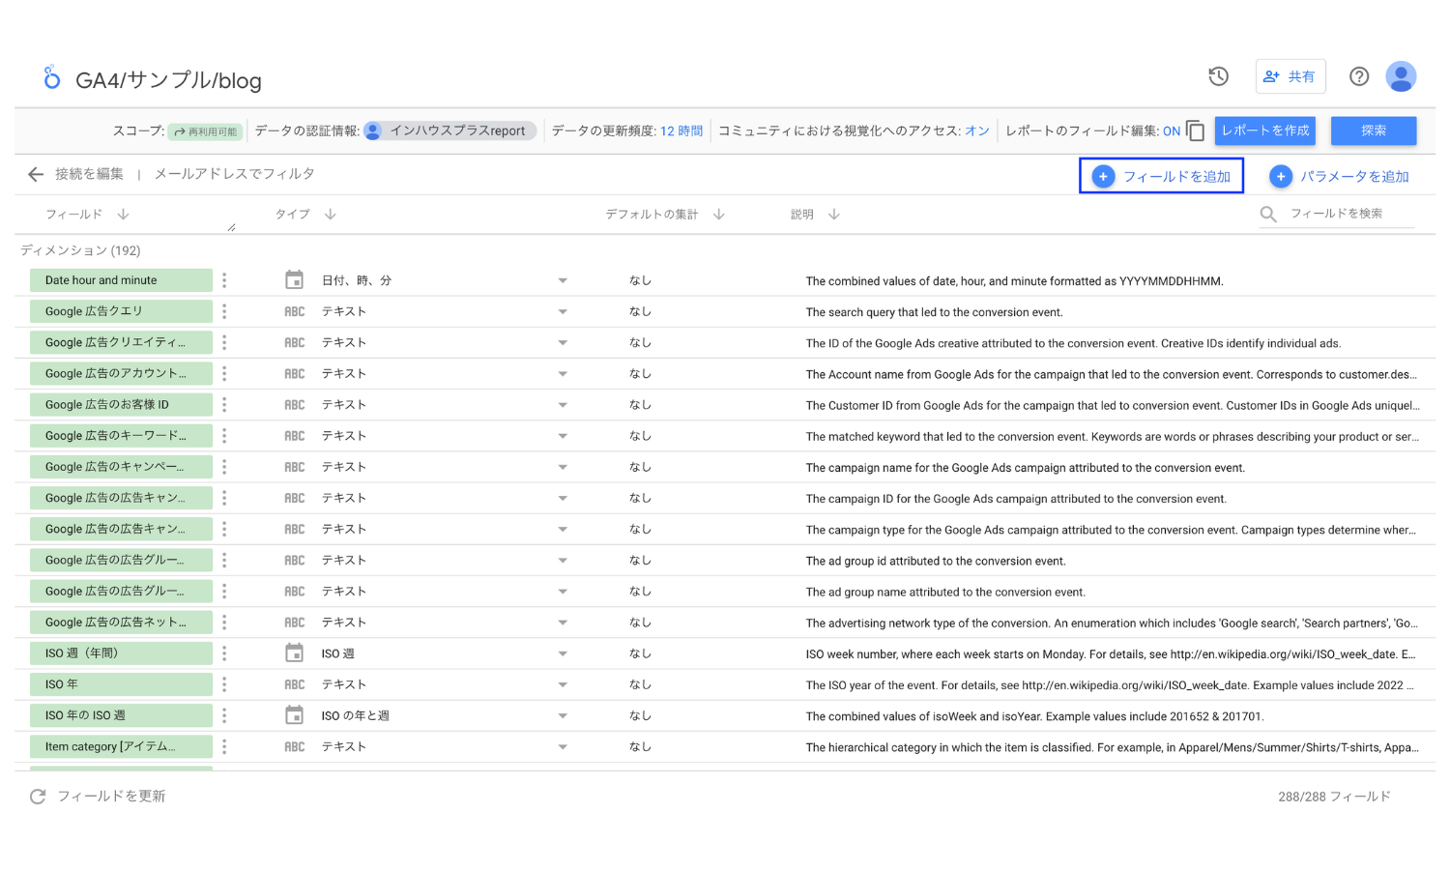Expand type dropdown for Google 広告クエリ
The width and height of the screenshot is (1450, 870).
(563, 312)
